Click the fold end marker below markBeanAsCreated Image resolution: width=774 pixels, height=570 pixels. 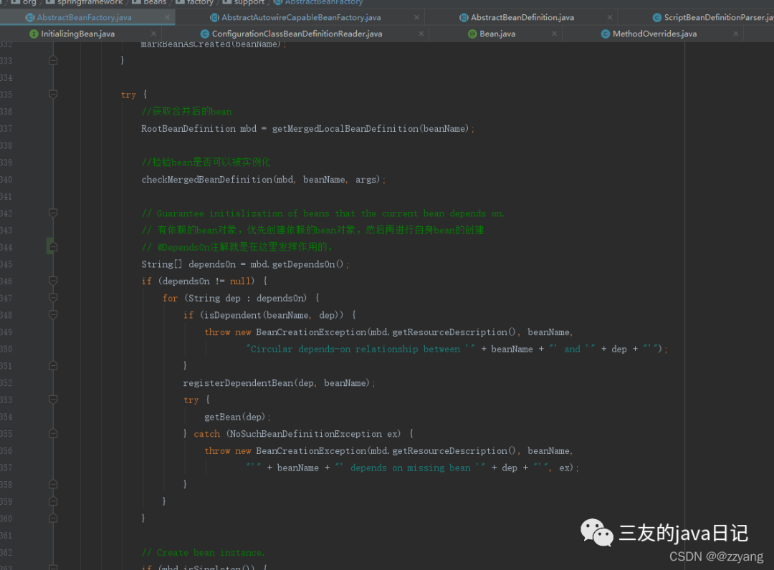coord(53,60)
